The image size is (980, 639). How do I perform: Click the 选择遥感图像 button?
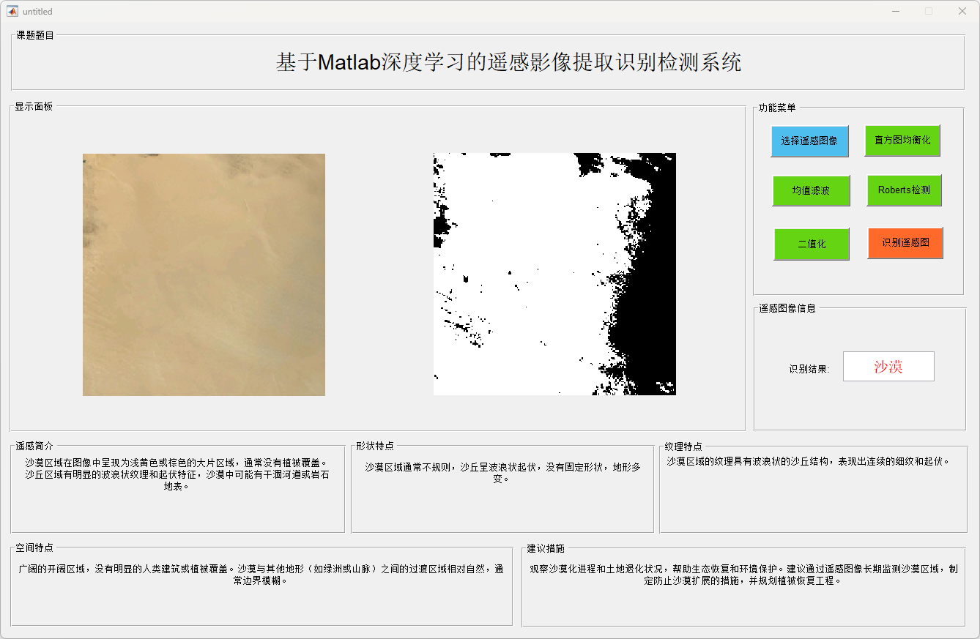[x=809, y=141]
